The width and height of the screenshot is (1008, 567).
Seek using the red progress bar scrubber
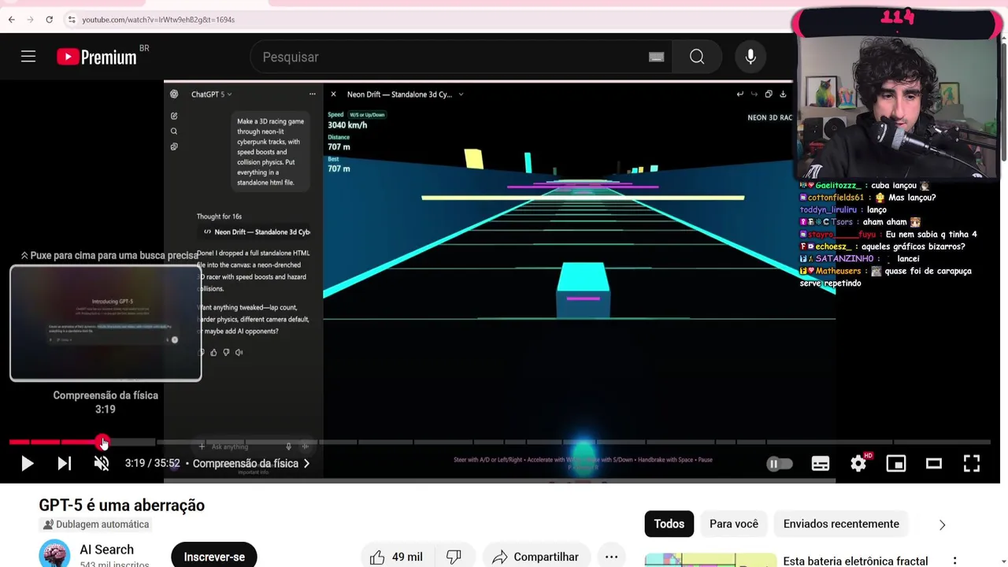[103, 443]
